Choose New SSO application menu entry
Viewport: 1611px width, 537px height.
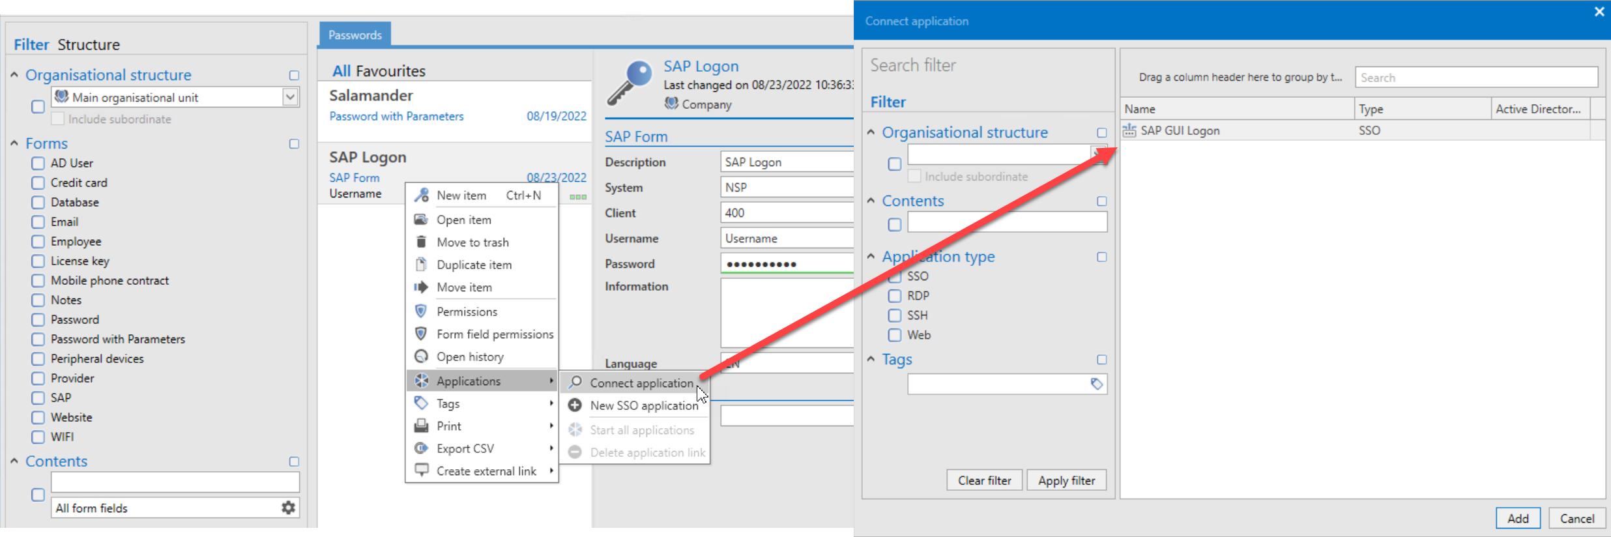click(x=635, y=405)
